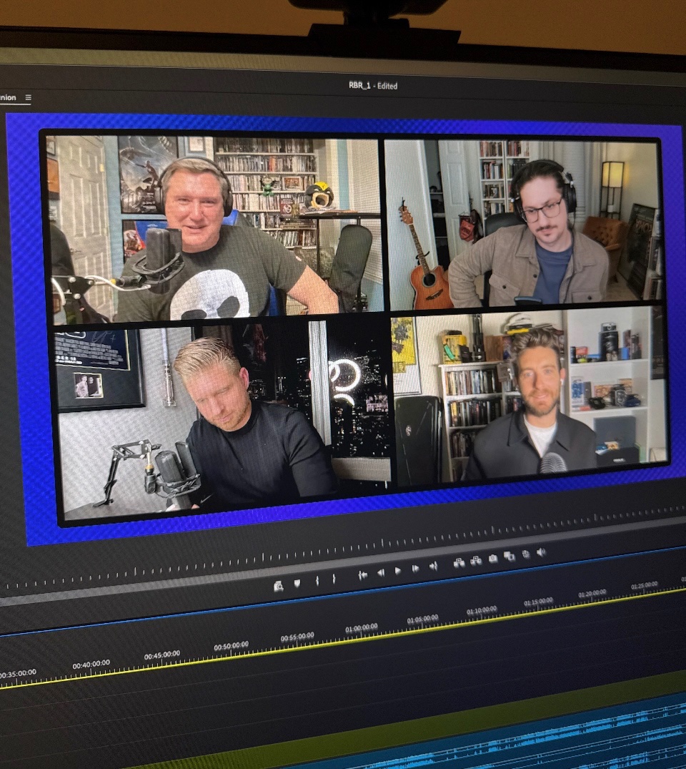Screen dimensions: 686x769
Task: Step back one frame
Action: click(381, 573)
